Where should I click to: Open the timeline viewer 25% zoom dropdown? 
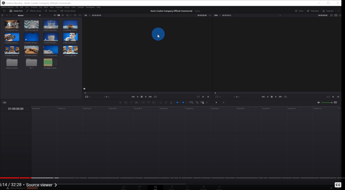tap(217, 15)
